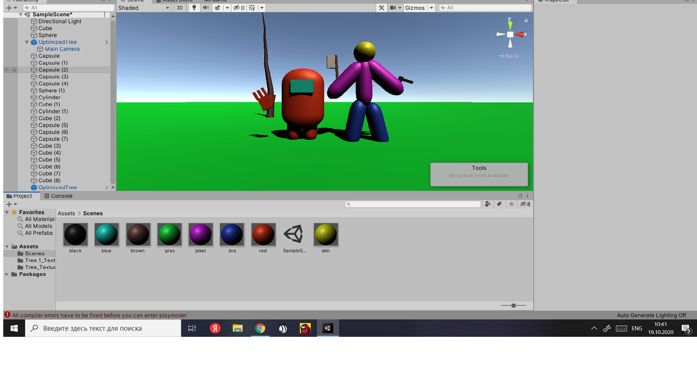Select Cube (8) in Hierarchy
Screen dimensions: 697x392
[49, 181]
